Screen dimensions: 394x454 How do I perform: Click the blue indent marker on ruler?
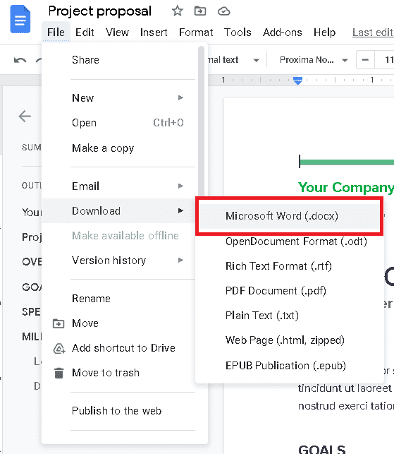(297, 80)
